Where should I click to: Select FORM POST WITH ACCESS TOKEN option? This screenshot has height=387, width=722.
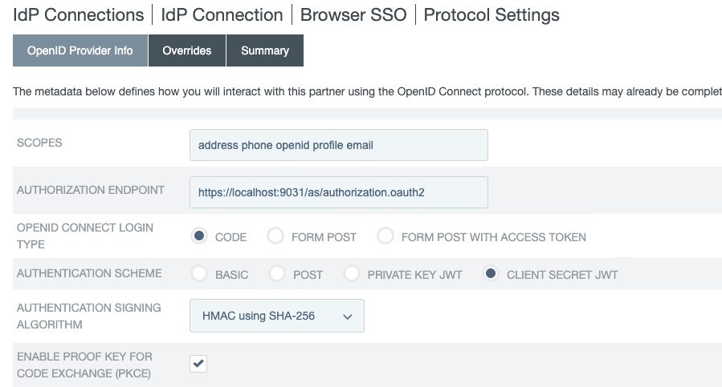(385, 236)
